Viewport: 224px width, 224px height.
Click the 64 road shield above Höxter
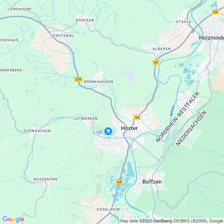[137, 117]
